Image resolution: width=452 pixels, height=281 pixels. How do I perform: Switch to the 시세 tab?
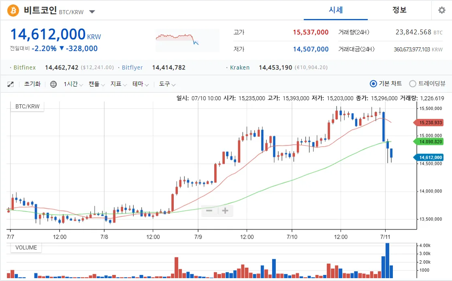coord(336,10)
